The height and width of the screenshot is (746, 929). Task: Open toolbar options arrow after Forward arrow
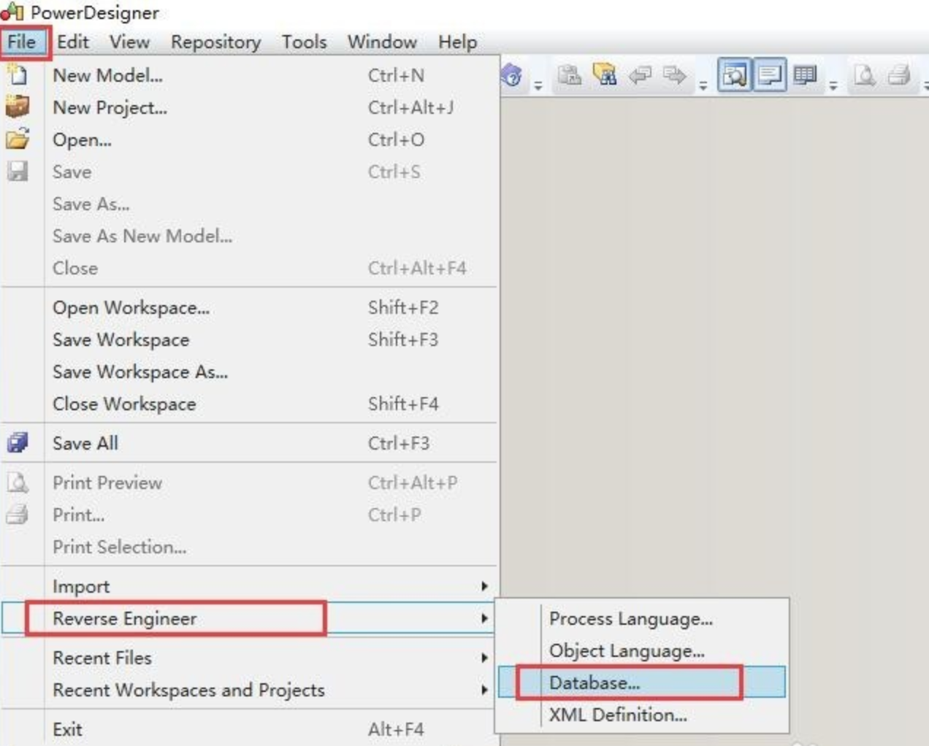pyautogui.click(x=703, y=85)
